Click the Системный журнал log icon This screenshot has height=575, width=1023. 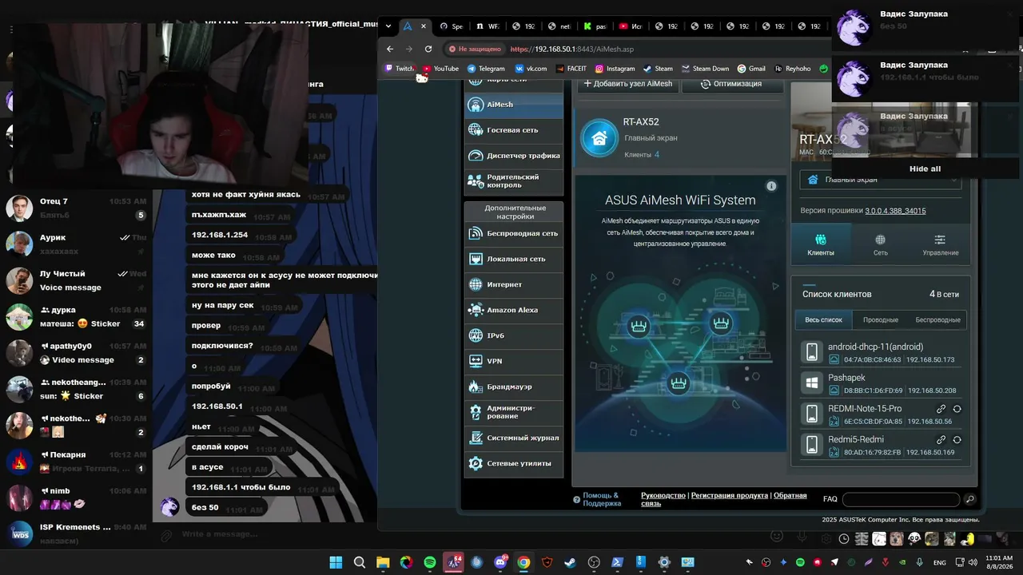tap(476, 438)
